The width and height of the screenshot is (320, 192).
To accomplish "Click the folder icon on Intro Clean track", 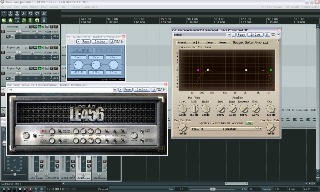I will tap(26, 27).
